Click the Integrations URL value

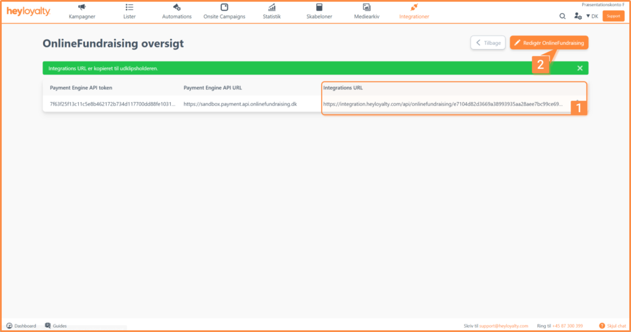(x=442, y=104)
